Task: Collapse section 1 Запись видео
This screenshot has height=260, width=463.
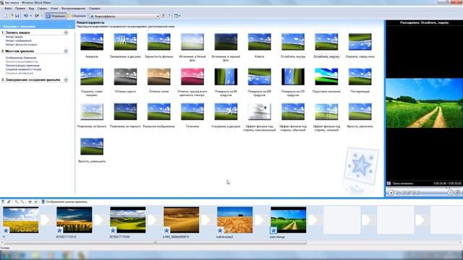Action: [x=66, y=32]
